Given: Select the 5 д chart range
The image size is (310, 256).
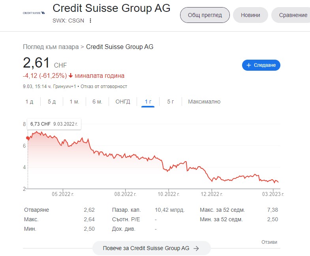Looking at the screenshot, I should pyautogui.click(x=52, y=102).
